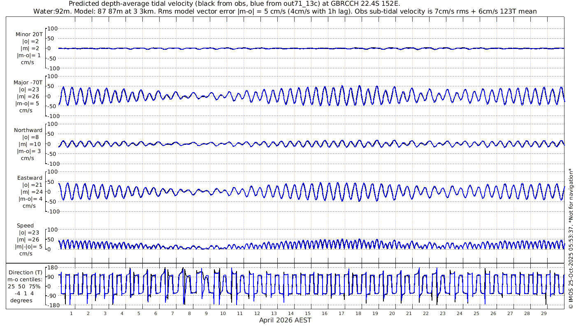Click '|m| =10' in the Northward panel

click(31, 144)
